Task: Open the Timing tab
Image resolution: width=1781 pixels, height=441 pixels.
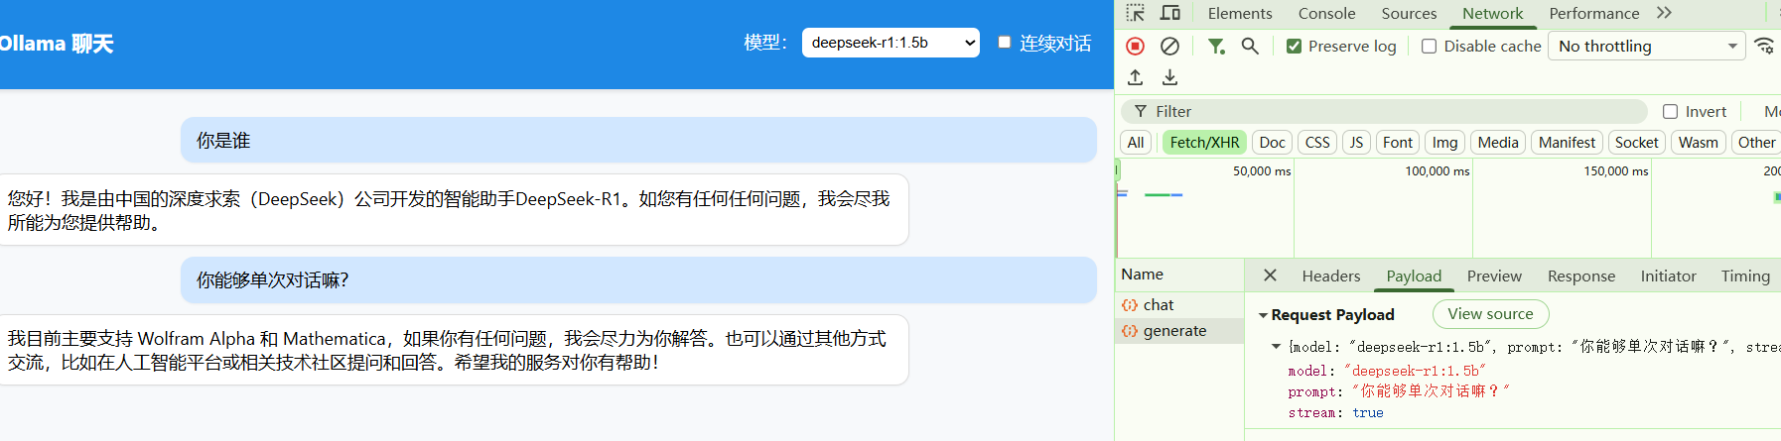Action: click(1745, 276)
